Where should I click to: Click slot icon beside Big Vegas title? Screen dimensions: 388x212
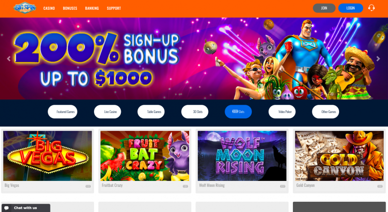[88, 186]
